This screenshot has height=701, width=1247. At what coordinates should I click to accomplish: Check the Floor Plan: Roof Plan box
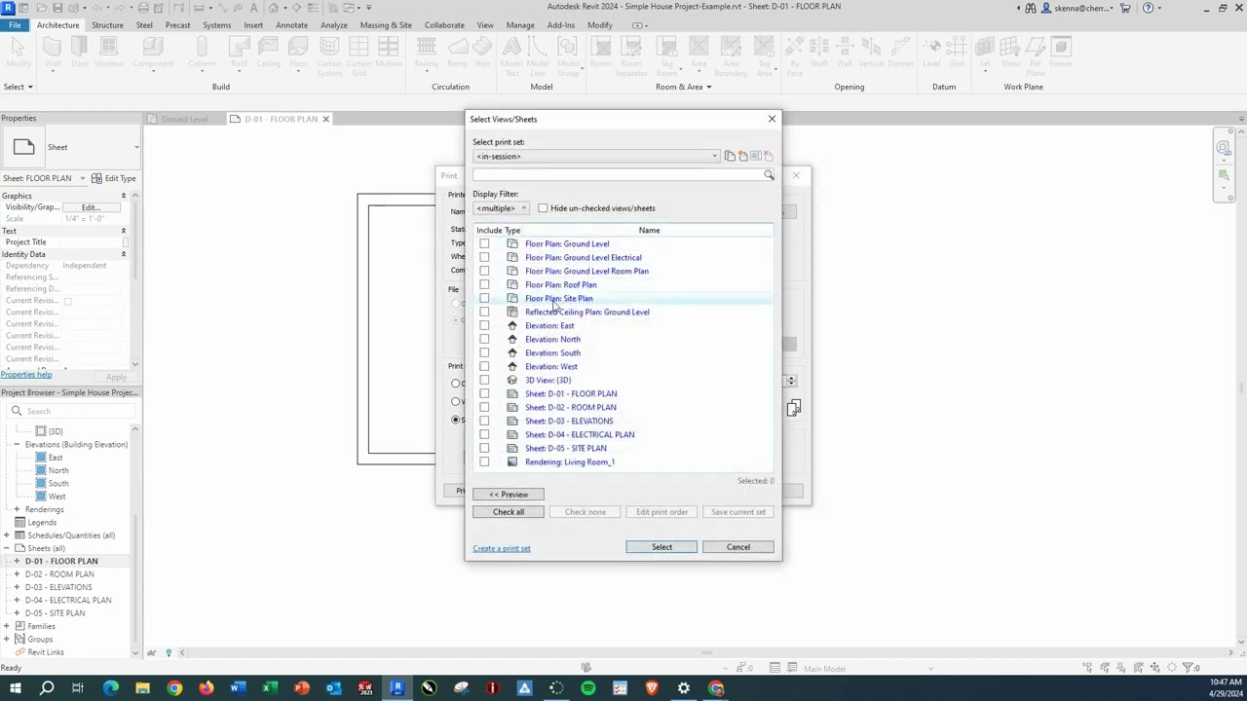click(x=484, y=285)
